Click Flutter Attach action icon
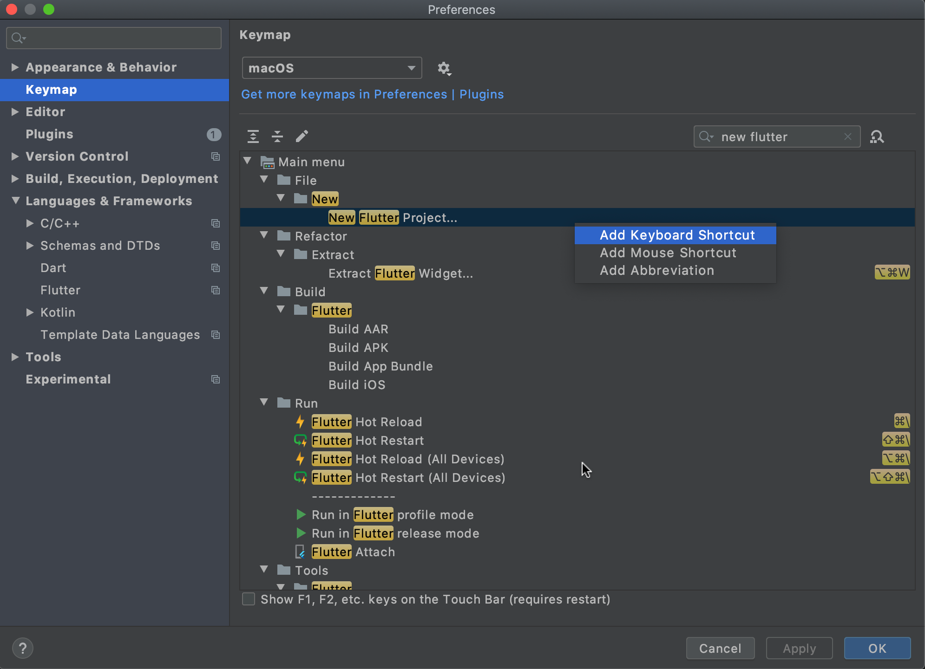The width and height of the screenshot is (925, 669). (300, 552)
